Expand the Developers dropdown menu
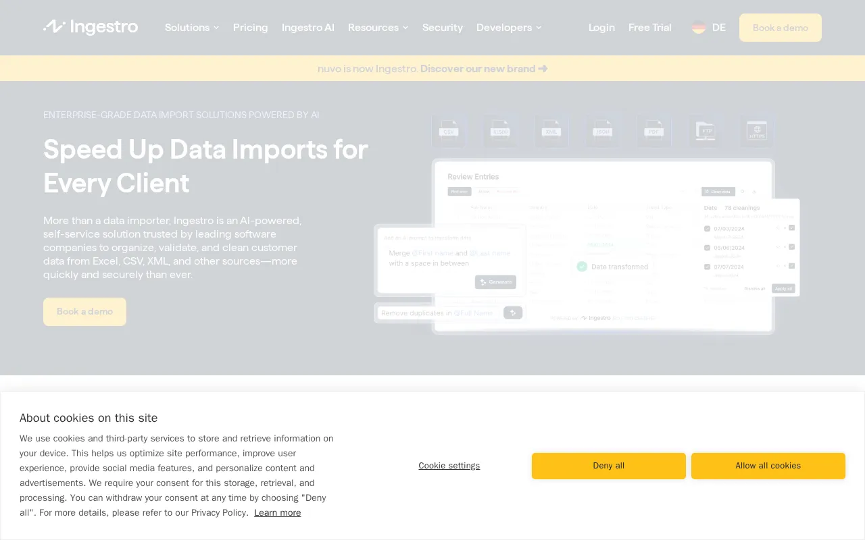 click(x=509, y=28)
